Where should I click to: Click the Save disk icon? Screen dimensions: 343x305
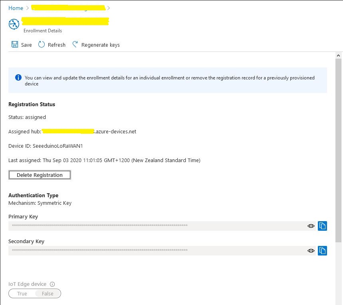(x=15, y=45)
